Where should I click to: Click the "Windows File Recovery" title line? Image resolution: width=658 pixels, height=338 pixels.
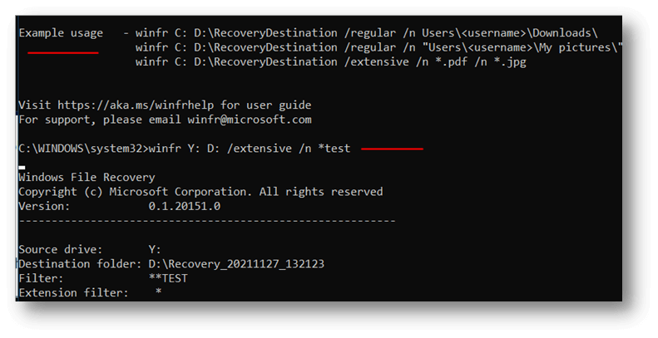point(87,178)
